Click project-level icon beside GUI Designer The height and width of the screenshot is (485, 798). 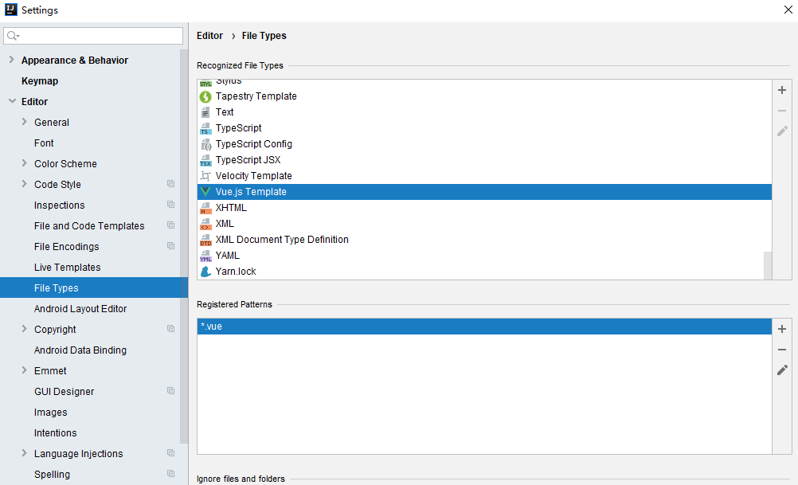click(171, 391)
